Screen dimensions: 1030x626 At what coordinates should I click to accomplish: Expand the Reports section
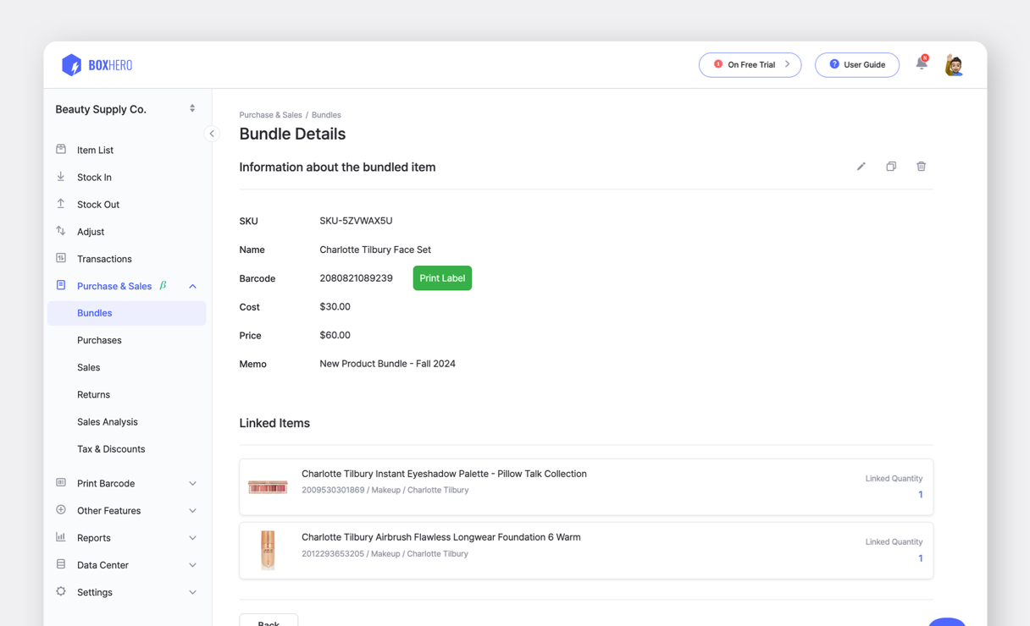[x=193, y=537]
